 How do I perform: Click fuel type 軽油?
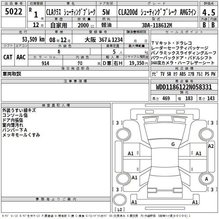106,25
